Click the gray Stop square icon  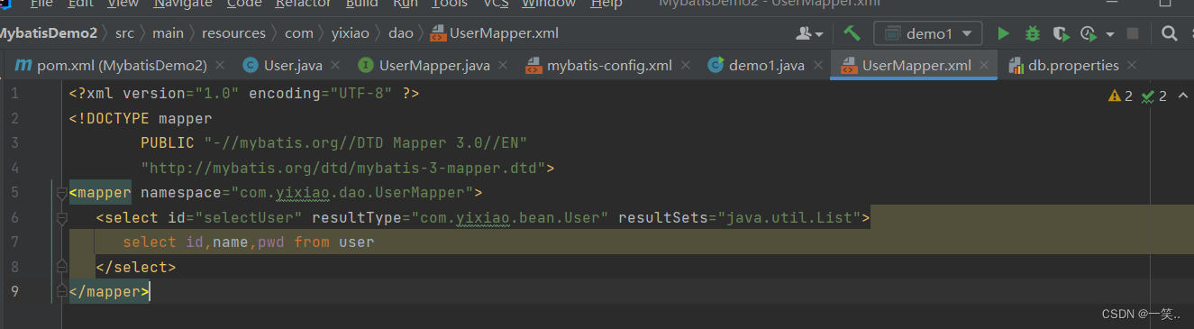pos(1133,33)
